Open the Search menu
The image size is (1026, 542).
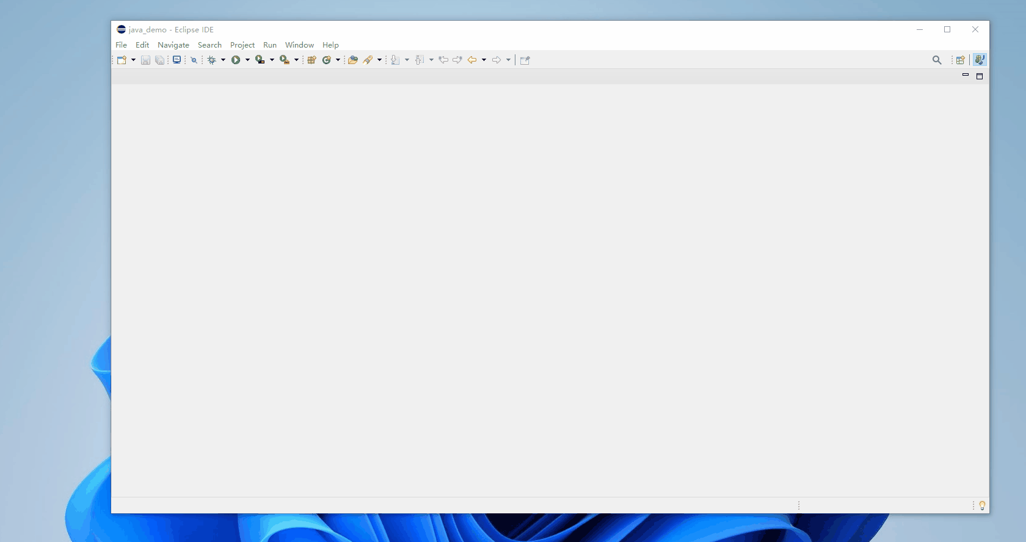tap(209, 45)
